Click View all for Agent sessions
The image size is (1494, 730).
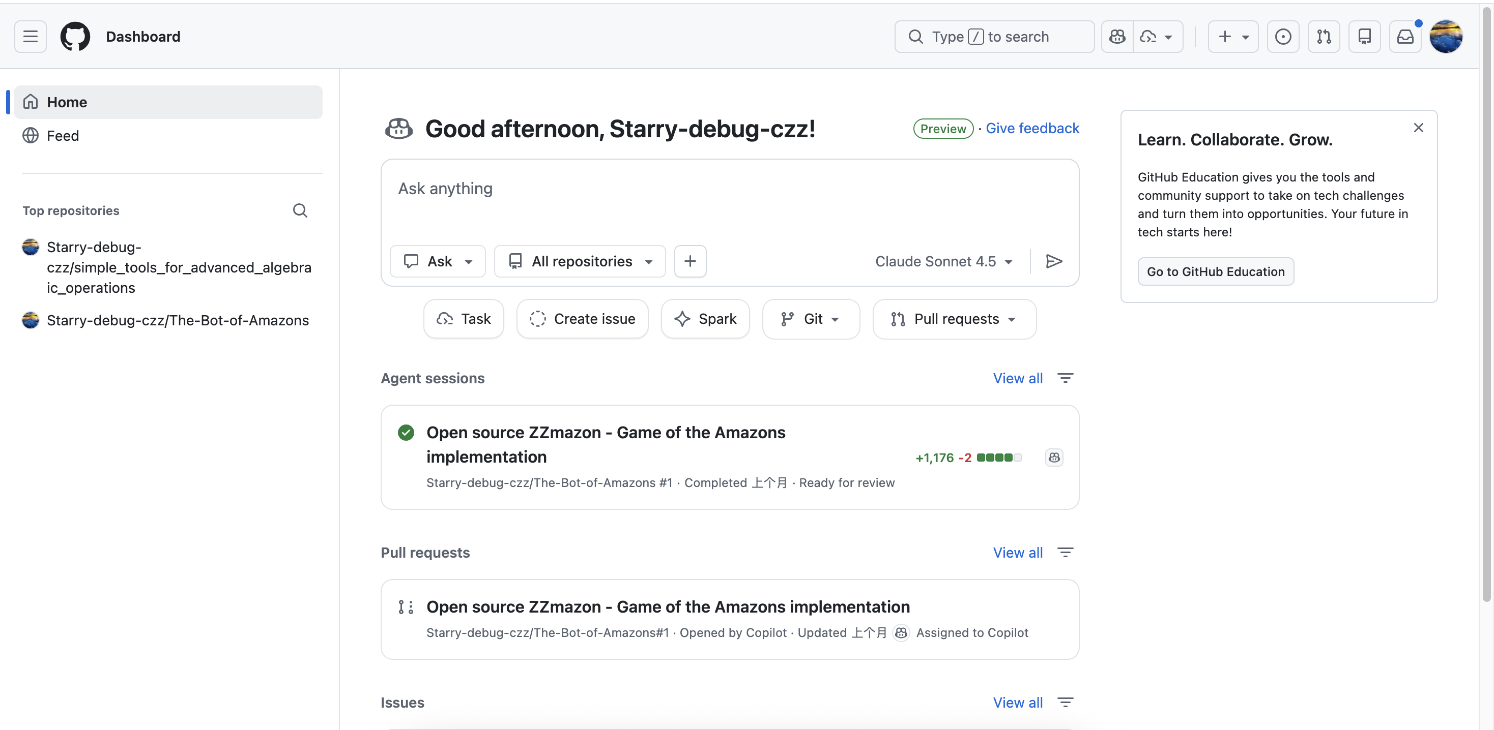tap(1017, 378)
